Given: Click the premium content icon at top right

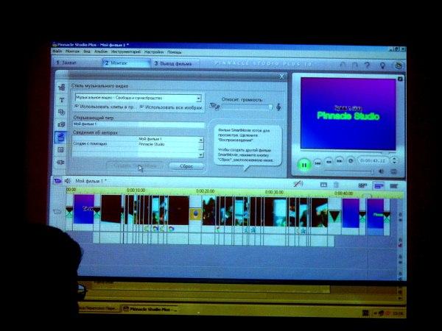Looking at the screenshot, I should 398,65.
